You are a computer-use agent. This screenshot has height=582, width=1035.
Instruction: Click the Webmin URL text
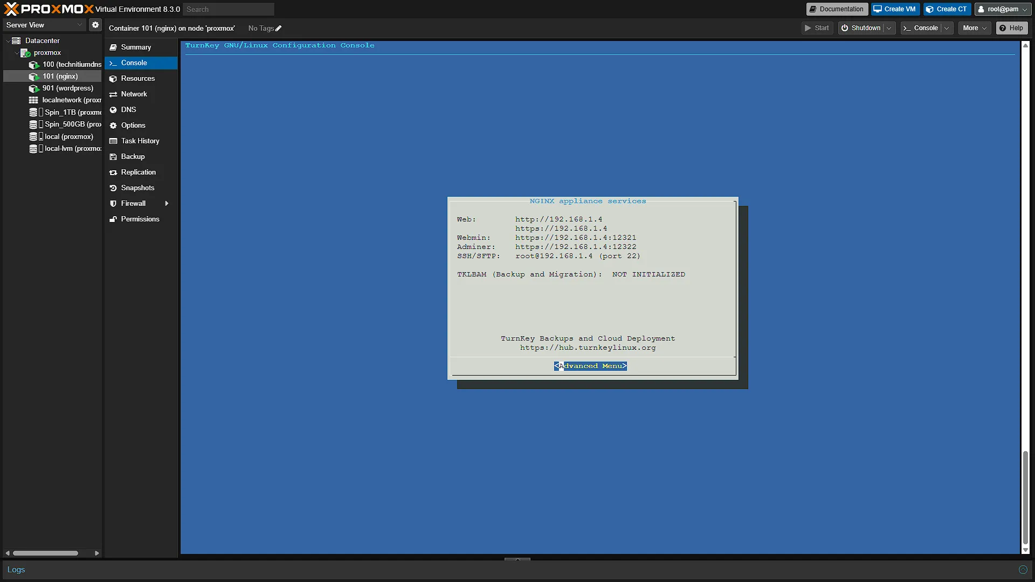(x=576, y=238)
